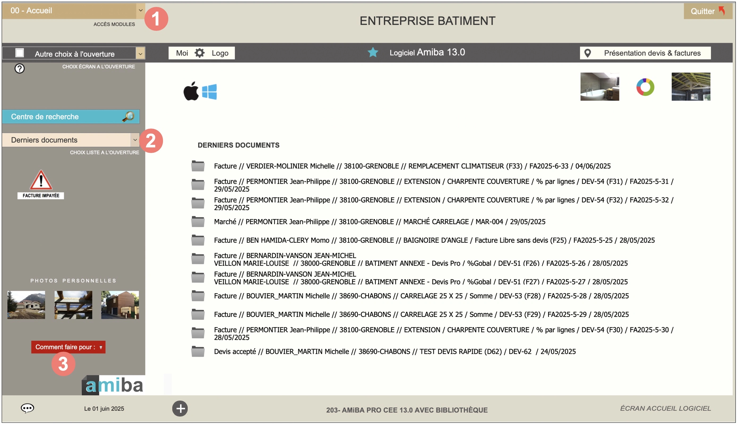Open the chat speech bubble icon
This screenshot has height=425, width=738.
tap(27, 408)
